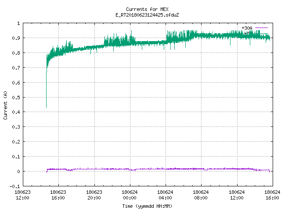Screen dimensions: 281x210
Task: Click the y-axis tick label "0.9"
Action: [16, 38]
